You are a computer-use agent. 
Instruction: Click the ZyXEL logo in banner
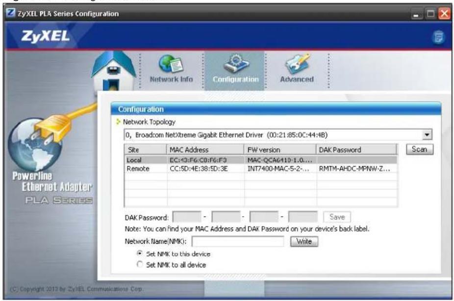point(46,36)
